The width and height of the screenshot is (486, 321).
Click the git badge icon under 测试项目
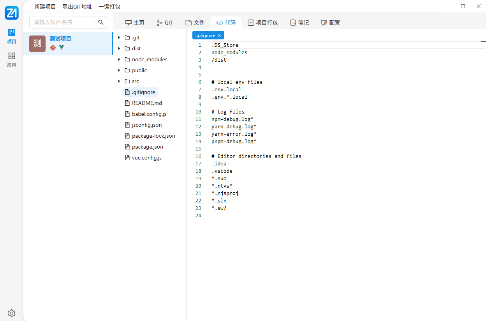[53, 48]
